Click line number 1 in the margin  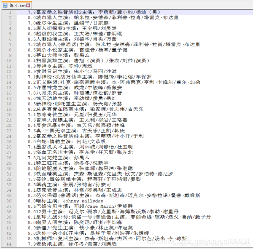click(x=10, y=12)
